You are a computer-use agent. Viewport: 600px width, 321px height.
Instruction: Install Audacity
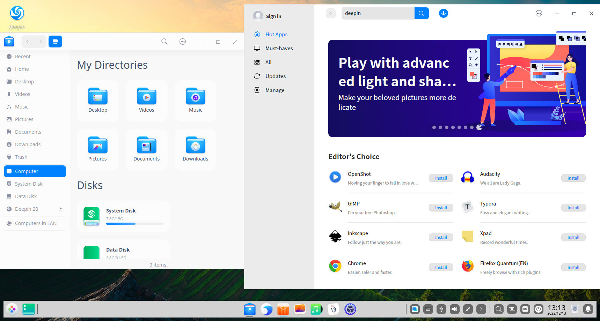click(x=573, y=178)
